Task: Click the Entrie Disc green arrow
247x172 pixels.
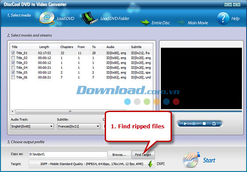Action: click(144, 22)
